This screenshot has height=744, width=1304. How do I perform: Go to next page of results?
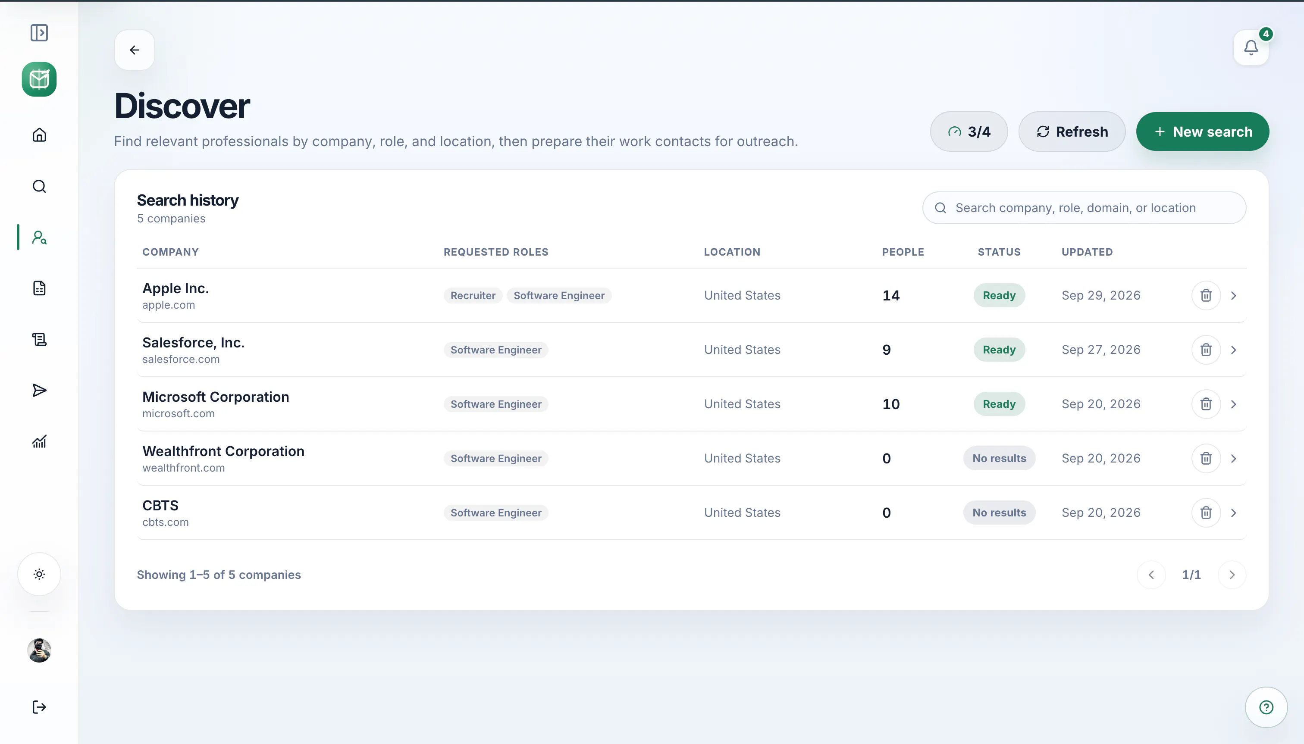(1232, 575)
